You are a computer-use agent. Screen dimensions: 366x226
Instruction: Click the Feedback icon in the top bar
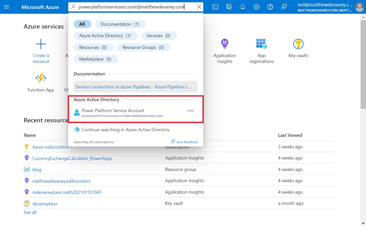click(284, 7)
